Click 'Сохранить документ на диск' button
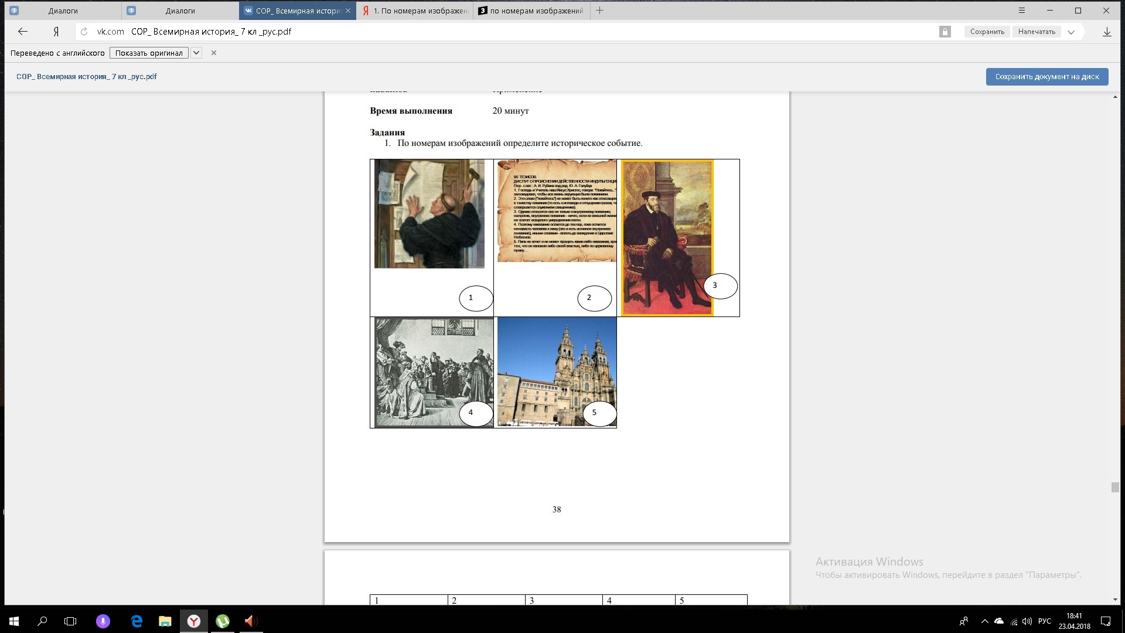The image size is (1125, 633). (1046, 77)
